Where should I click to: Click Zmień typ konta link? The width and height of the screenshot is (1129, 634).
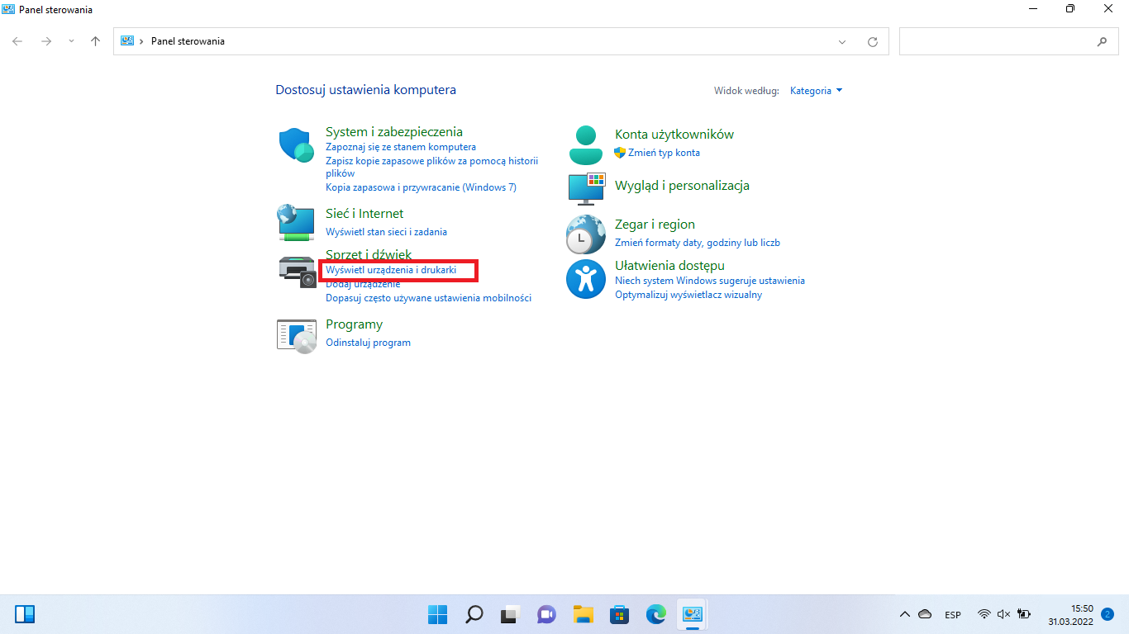pos(664,153)
